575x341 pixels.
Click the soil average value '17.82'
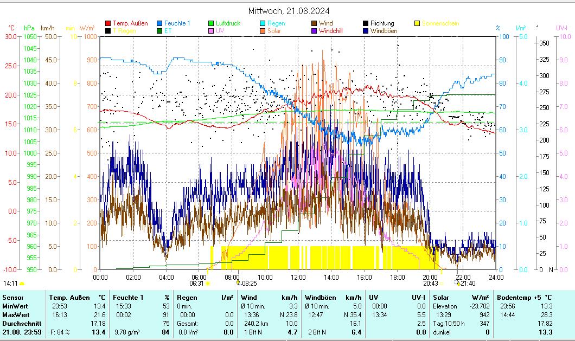point(545,324)
